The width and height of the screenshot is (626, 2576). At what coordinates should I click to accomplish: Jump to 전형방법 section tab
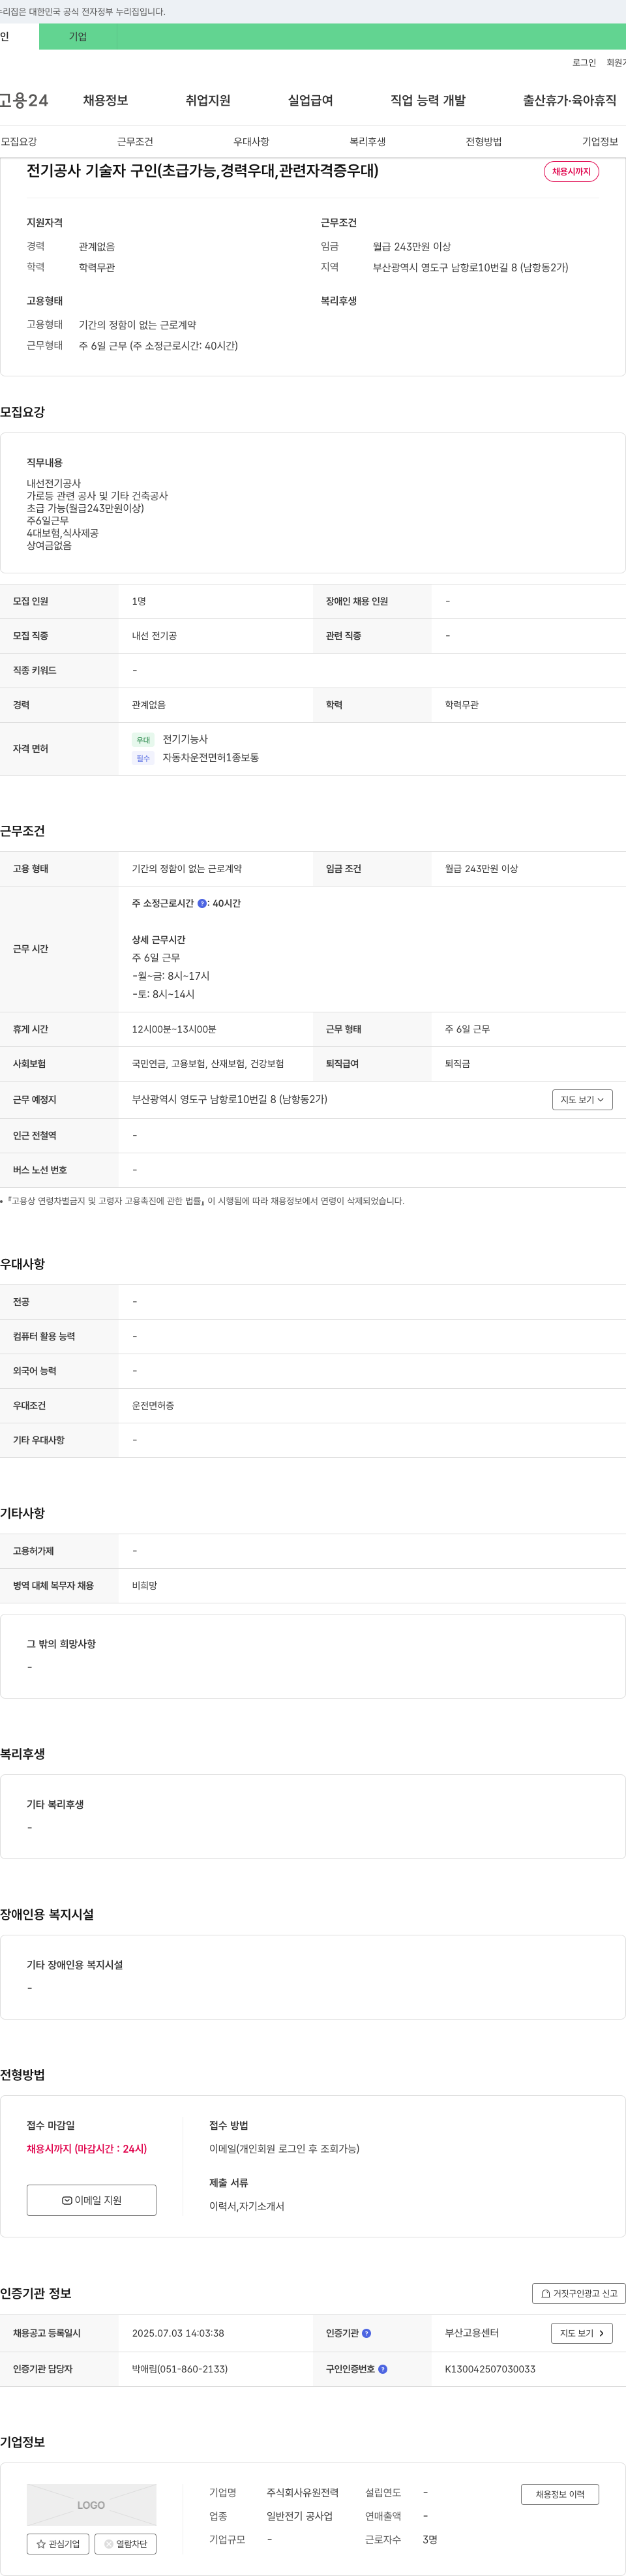483,142
